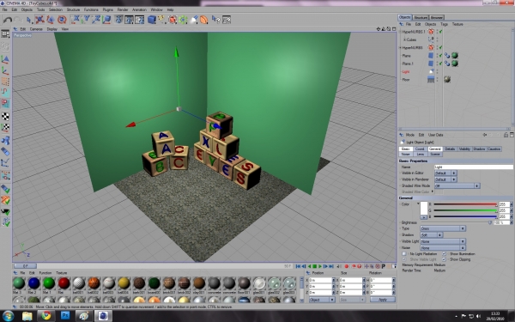515x322 pixels.
Task: Toggle the Z axis lock
Action: pyautogui.click(x=96, y=20)
